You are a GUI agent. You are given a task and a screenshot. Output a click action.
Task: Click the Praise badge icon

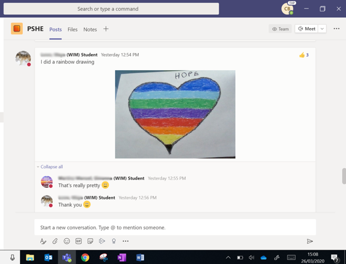pos(114,241)
